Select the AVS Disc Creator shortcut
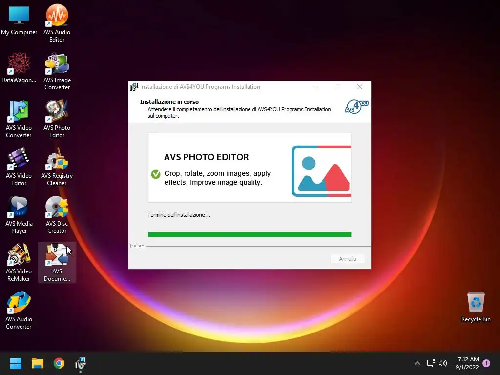Screen dimensions: 500x375 (57, 215)
